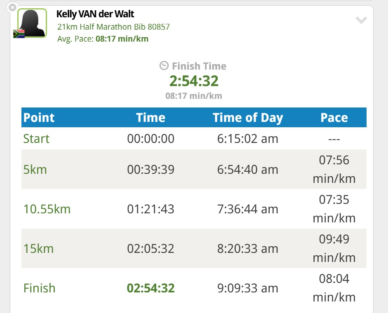Click the Pace column header

click(x=334, y=117)
